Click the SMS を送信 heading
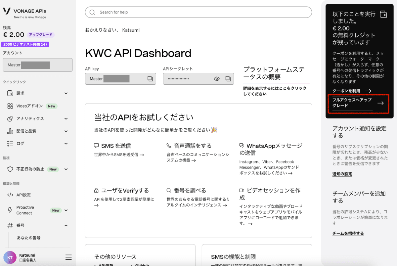 coord(116,146)
